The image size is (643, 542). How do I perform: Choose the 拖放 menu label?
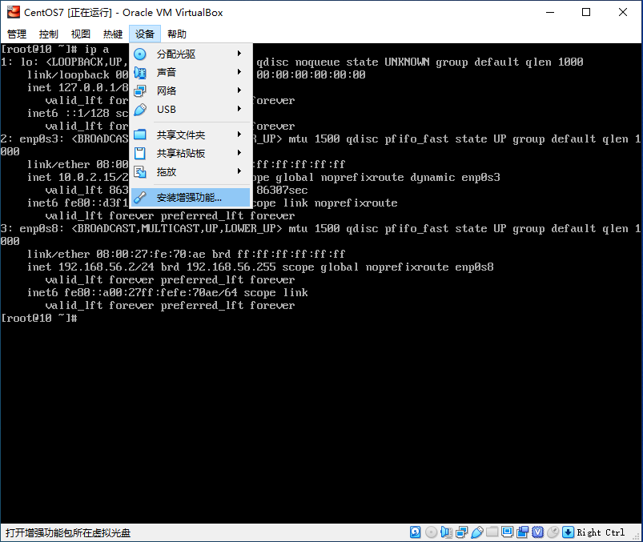(166, 172)
